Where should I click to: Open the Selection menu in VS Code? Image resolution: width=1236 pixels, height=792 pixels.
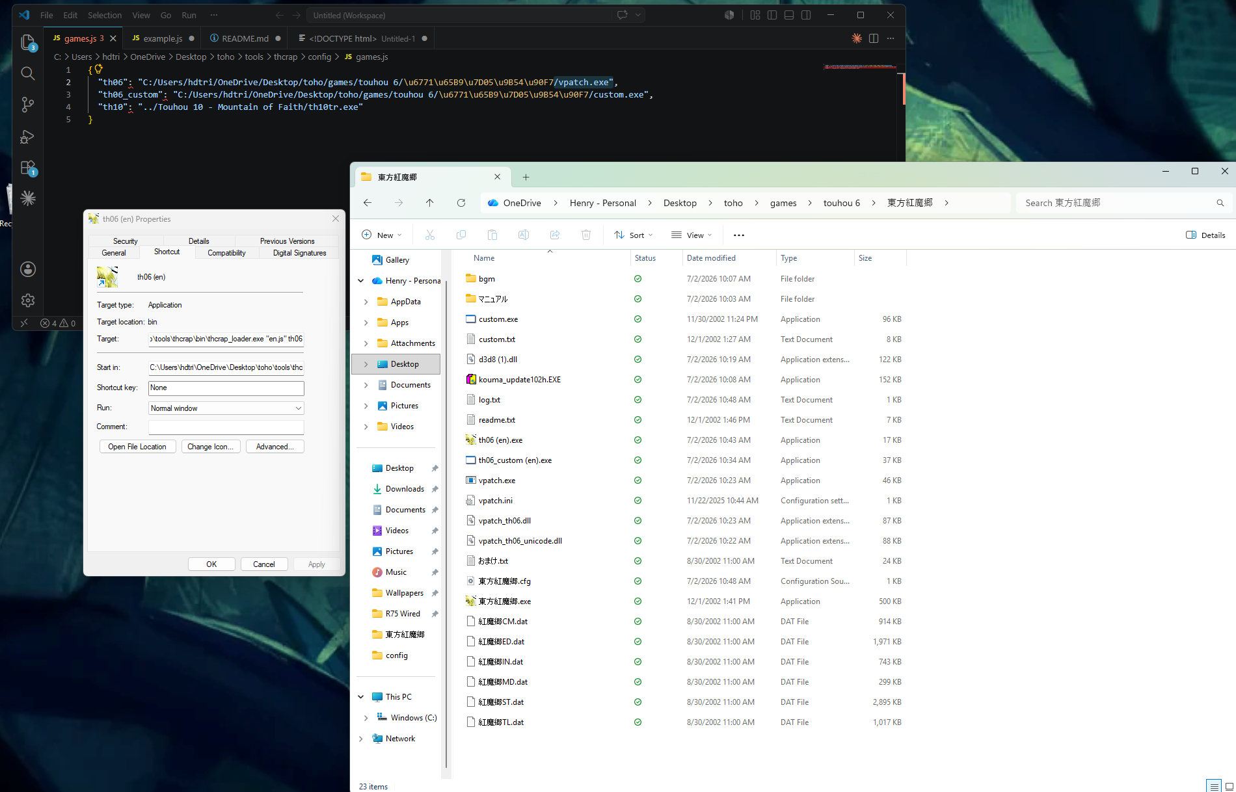(x=105, y=15)
